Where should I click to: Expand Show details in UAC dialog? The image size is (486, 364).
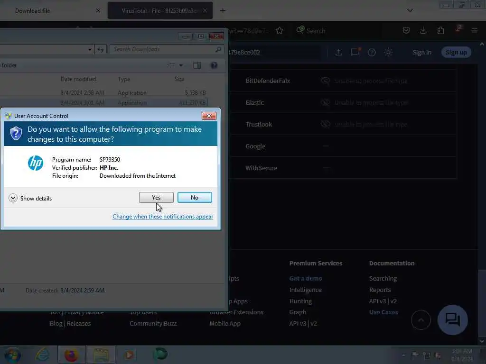click(30, 198)
